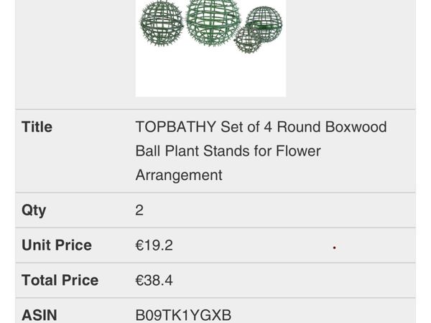Select the ASIN row label

point(40,315)
